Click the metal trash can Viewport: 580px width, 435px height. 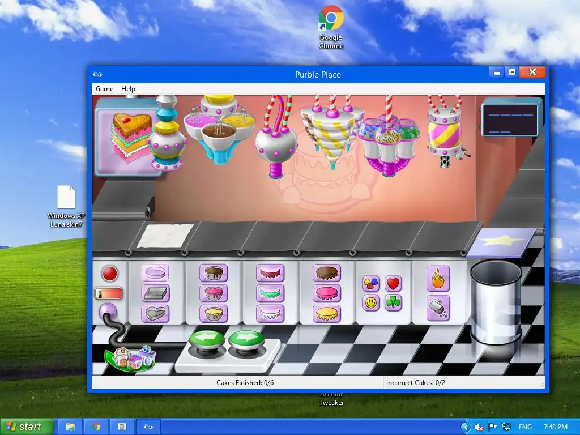coord(496,302)
